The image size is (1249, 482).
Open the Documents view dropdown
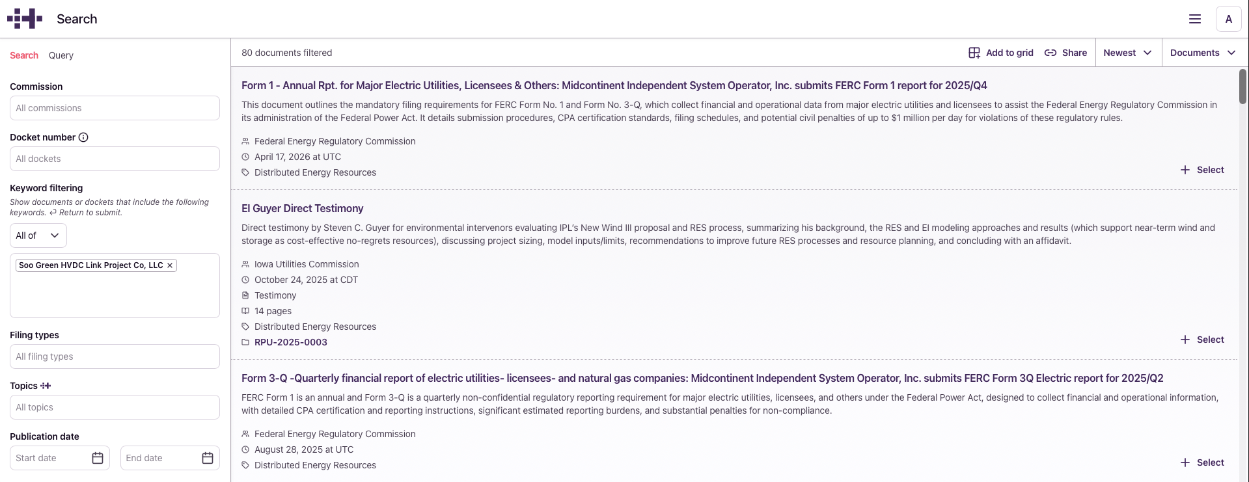pyautogui.click(x=1203, y=53)
